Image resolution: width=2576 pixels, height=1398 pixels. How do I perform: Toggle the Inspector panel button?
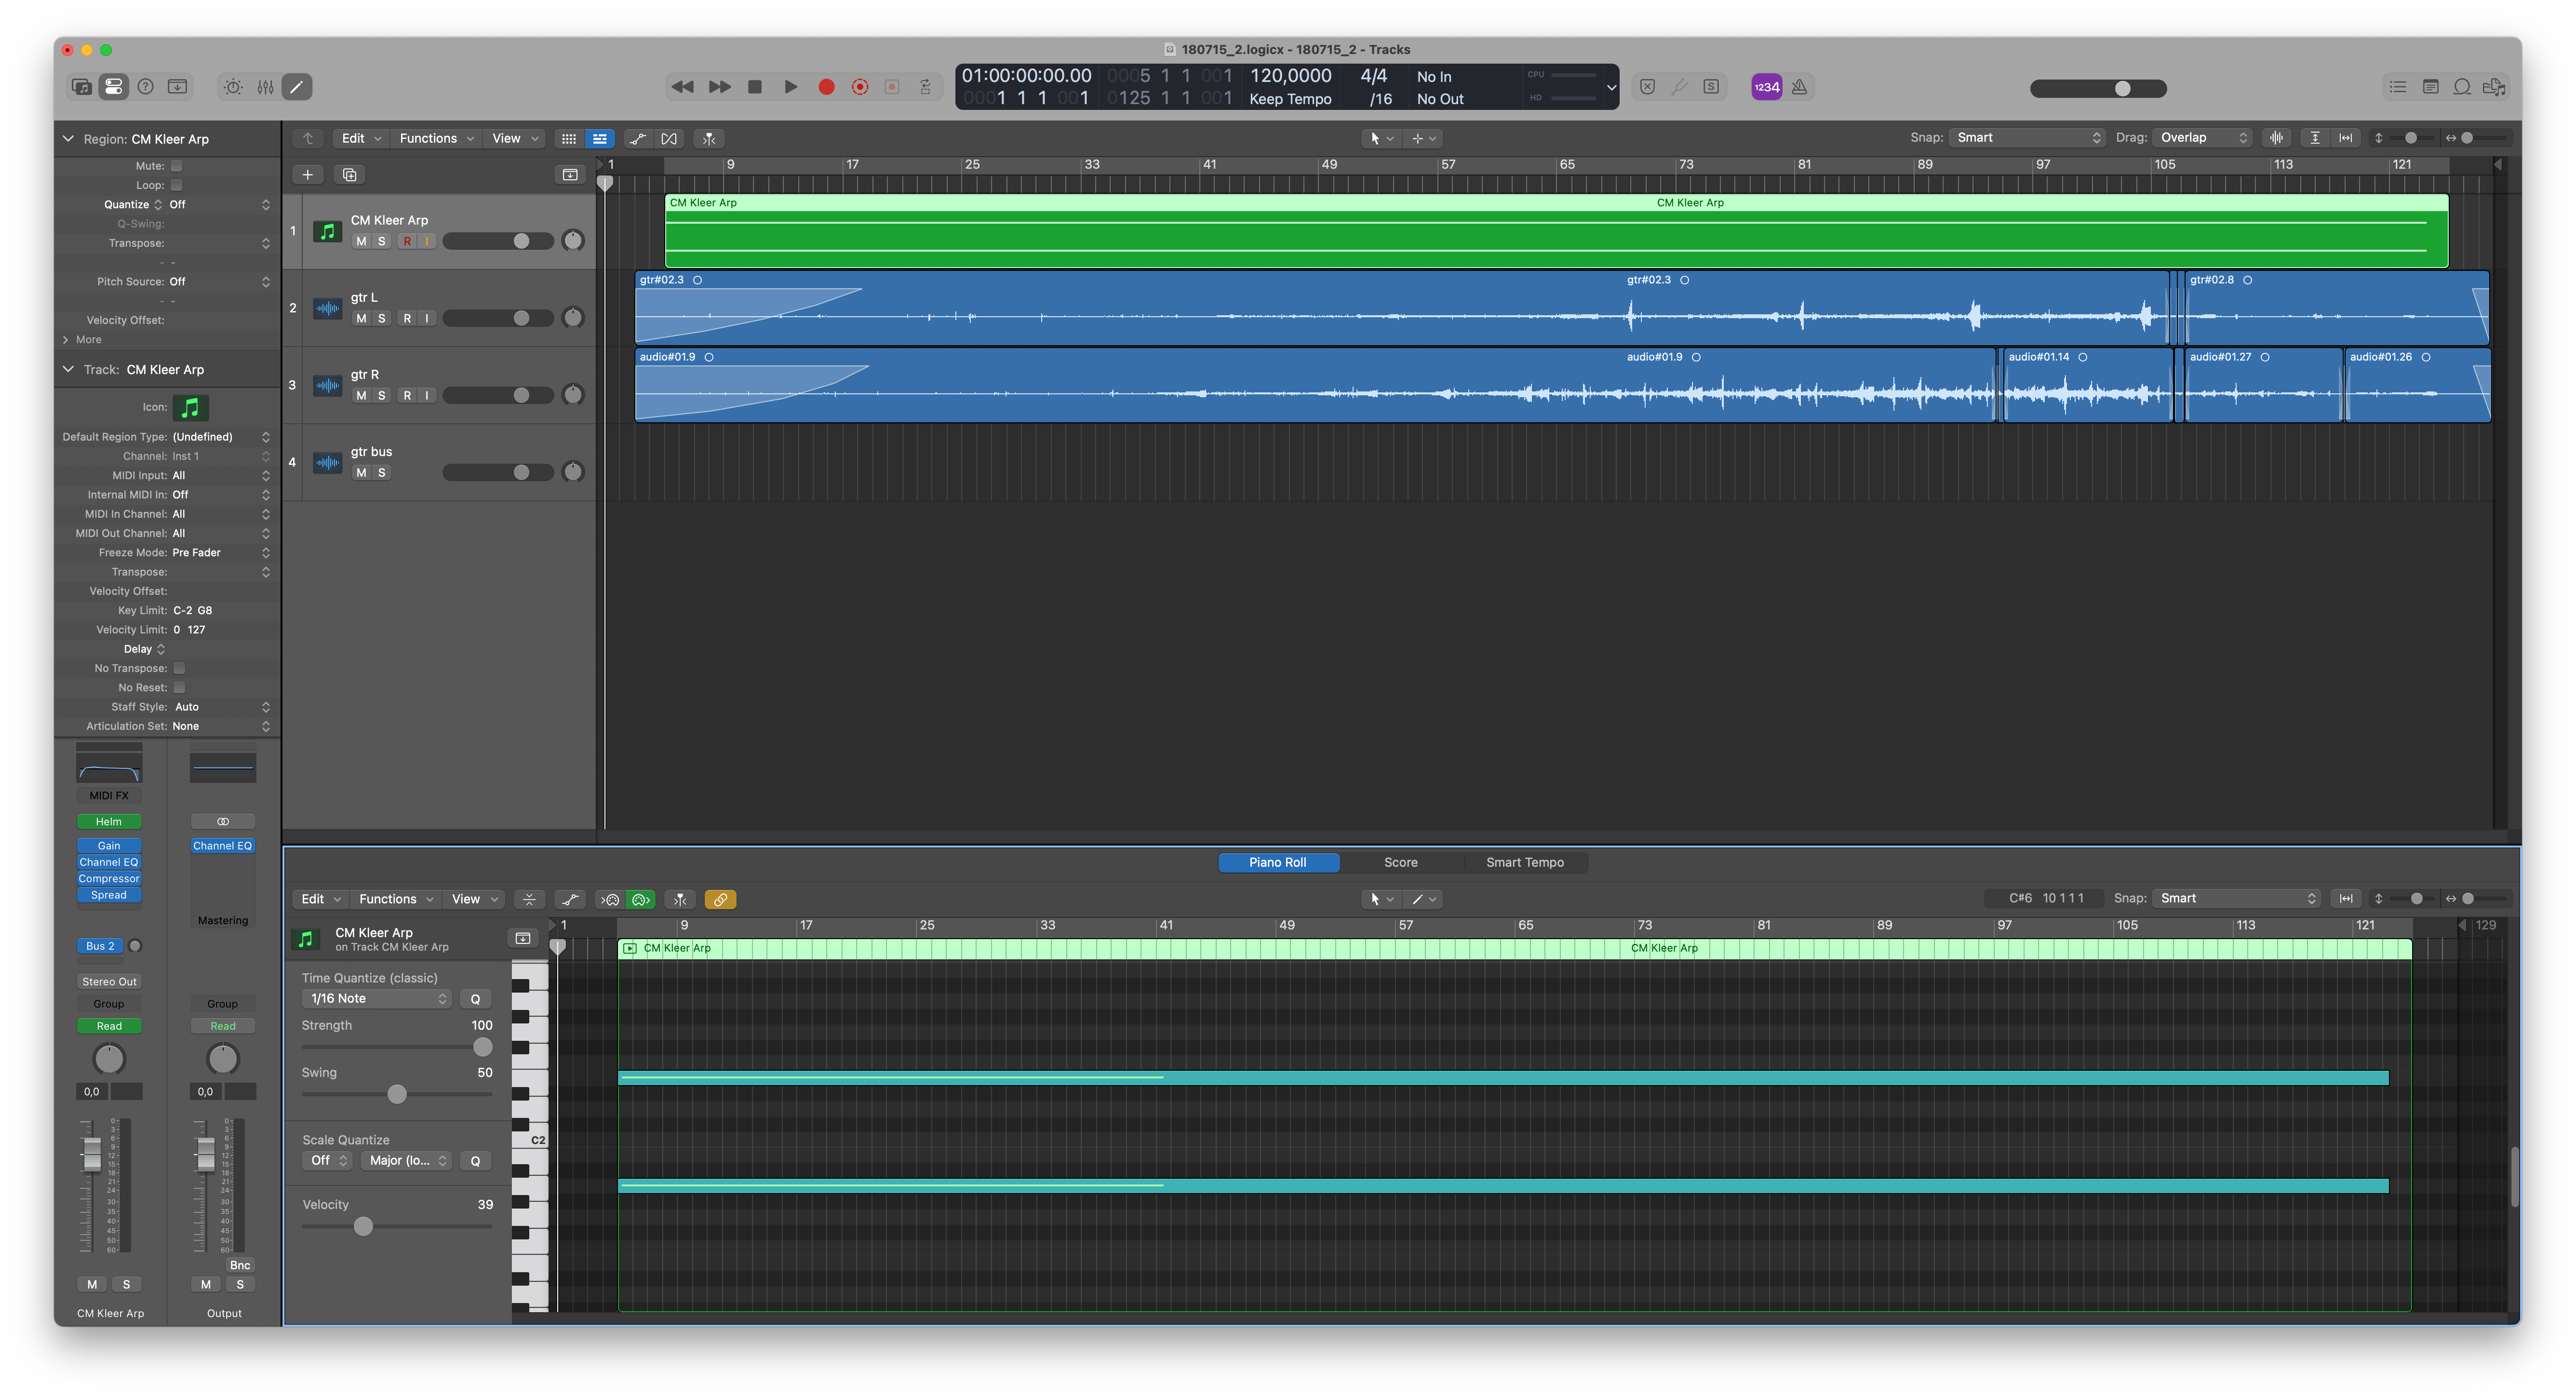[x=114, y=87]
